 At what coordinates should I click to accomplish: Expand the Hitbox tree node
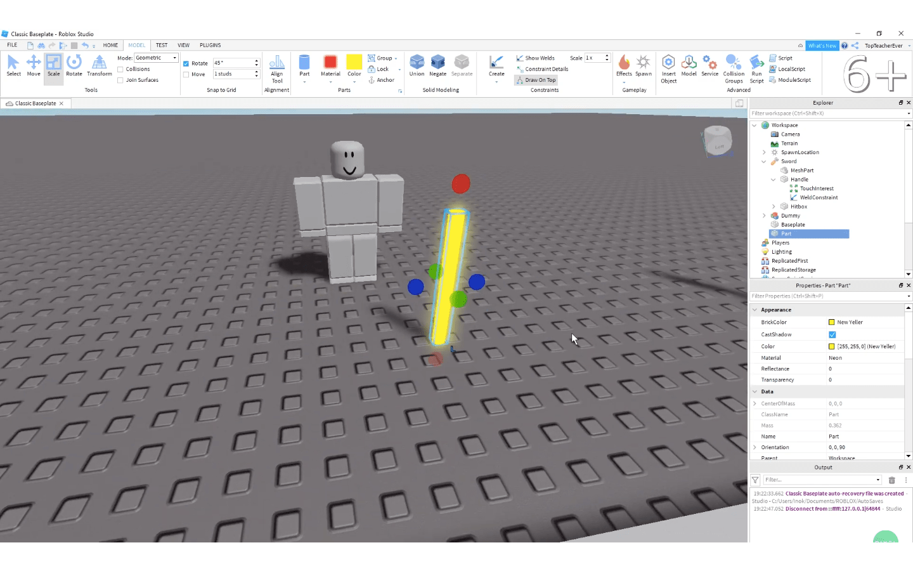coord(774,206)
